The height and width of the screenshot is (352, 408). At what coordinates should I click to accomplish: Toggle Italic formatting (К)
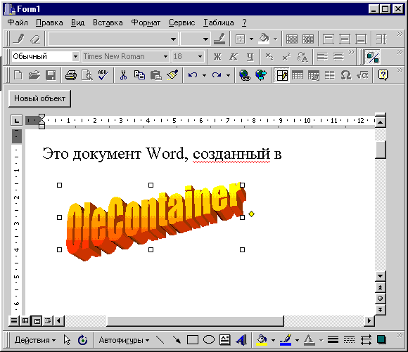(x=234, y=57)
